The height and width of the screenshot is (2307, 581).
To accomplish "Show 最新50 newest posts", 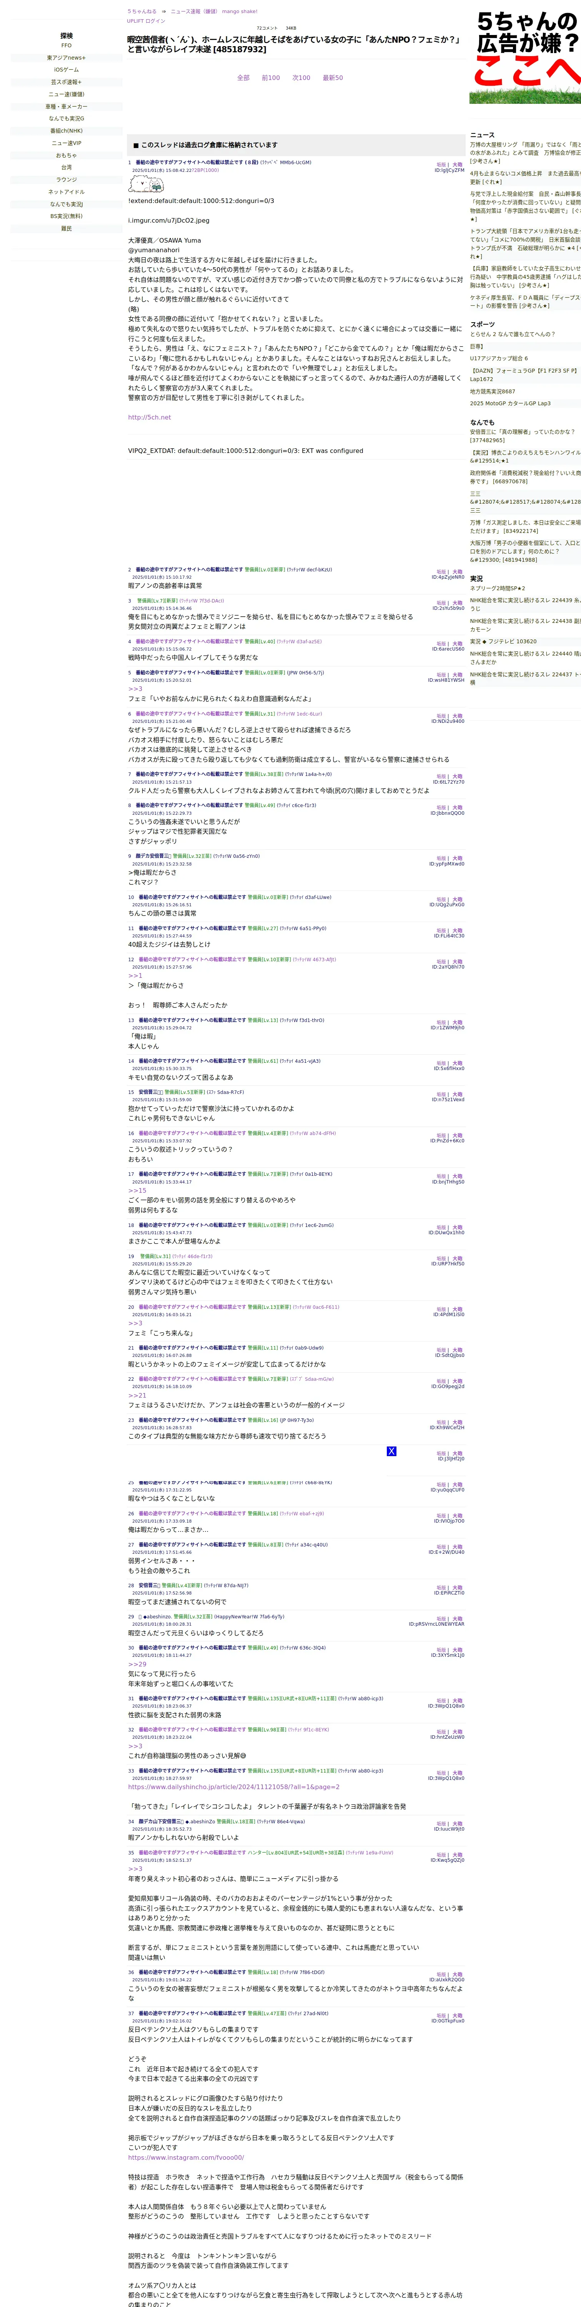I will pos(333,78).
